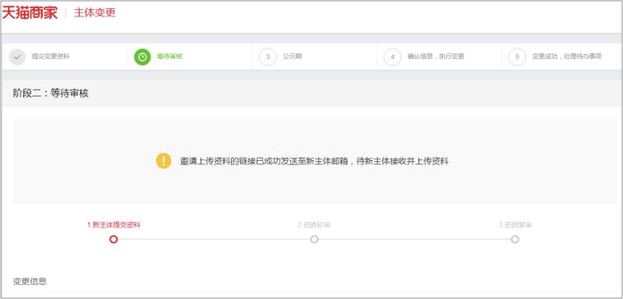Viewport: 623px width, 299px height.
Task: Click the 变更信息 section heading
Action: [x=30, y=282]
